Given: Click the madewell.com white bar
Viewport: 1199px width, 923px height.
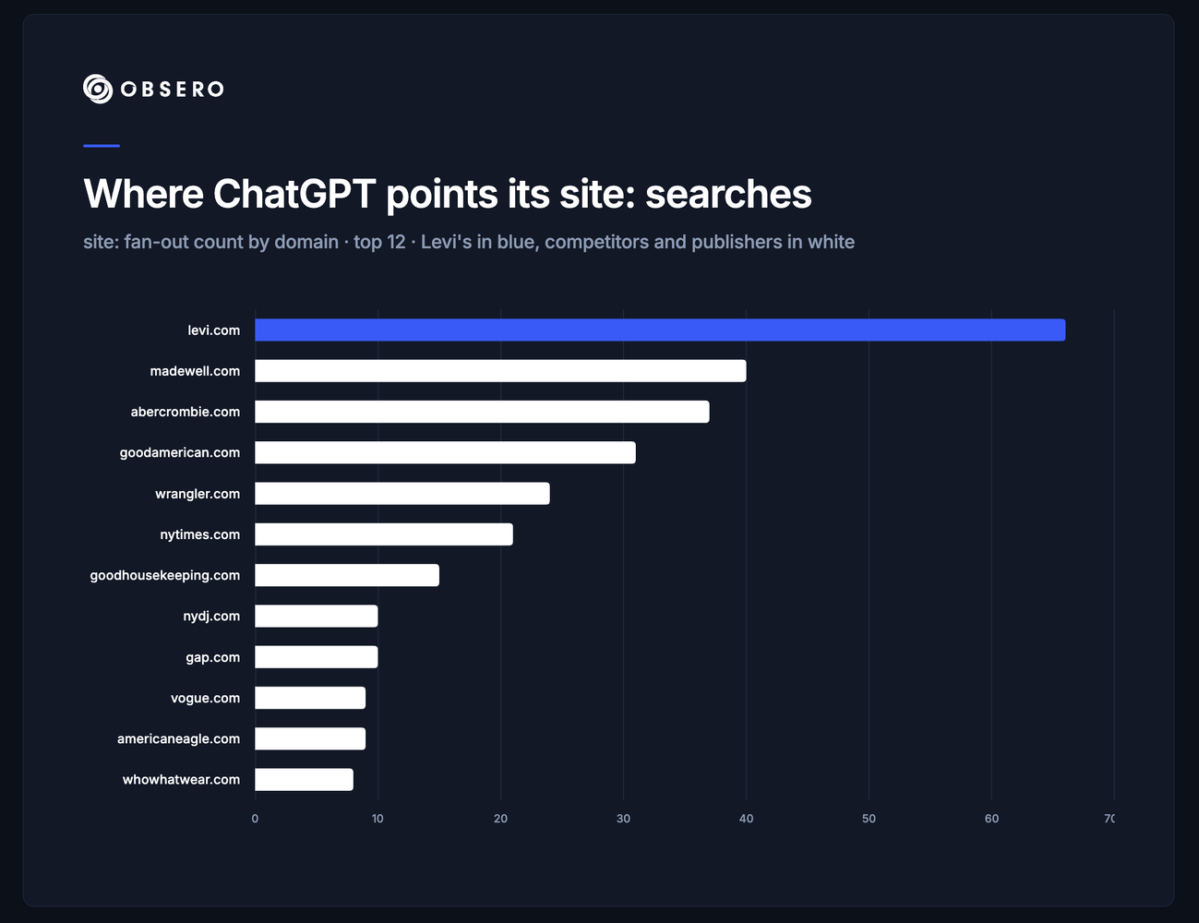Looking at the screenshot, I should (500, 371).
